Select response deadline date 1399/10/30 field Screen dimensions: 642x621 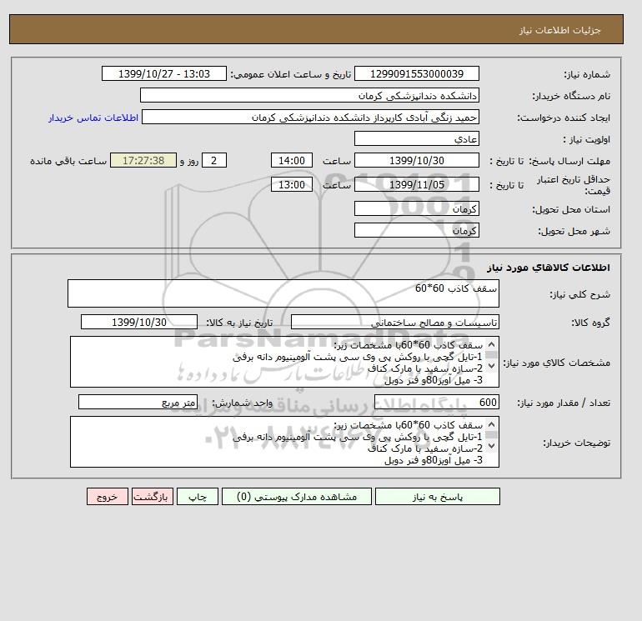tap(417, 161)
